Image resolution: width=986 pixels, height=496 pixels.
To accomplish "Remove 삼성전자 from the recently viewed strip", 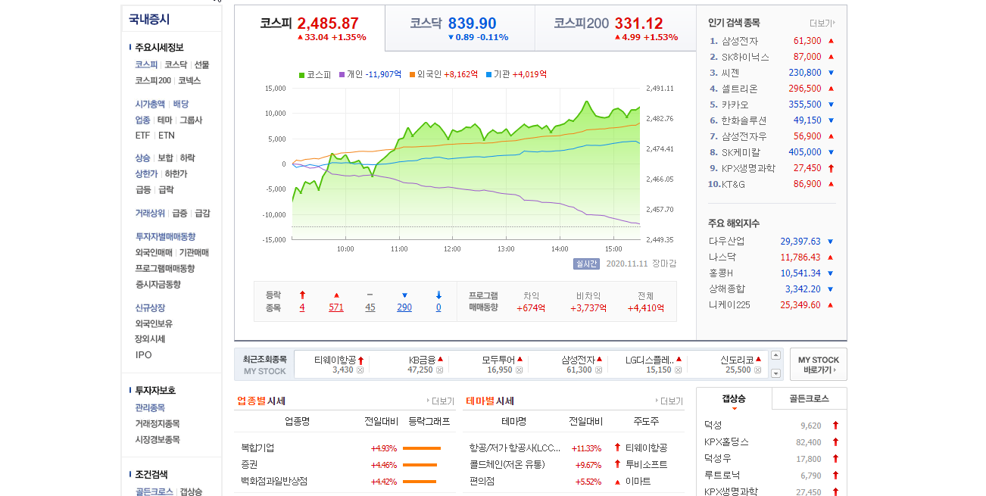I will tap(598, 370).
